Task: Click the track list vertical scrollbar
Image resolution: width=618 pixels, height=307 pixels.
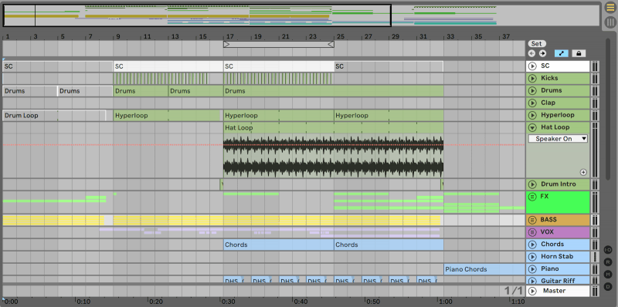Action: 608,108
